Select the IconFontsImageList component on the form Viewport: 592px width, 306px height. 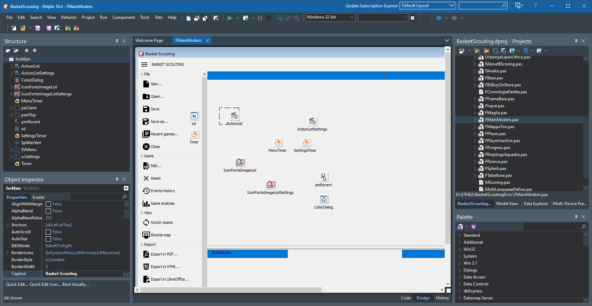[240, 162]
